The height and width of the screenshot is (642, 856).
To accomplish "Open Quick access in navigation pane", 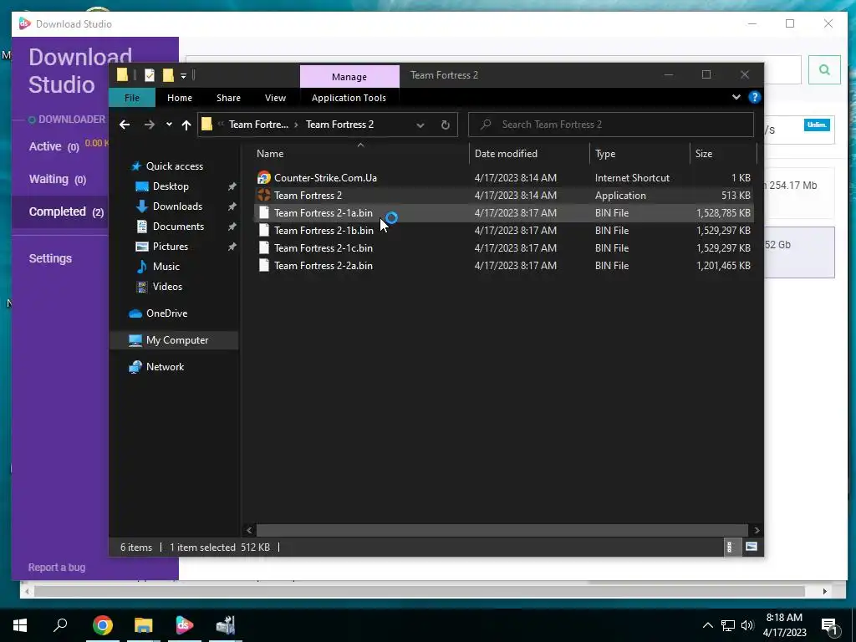I will pos(174,166).
